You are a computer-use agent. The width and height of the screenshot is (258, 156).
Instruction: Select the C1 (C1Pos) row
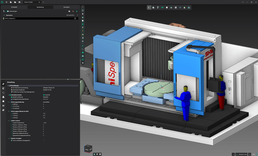click(x=43, y=106)
